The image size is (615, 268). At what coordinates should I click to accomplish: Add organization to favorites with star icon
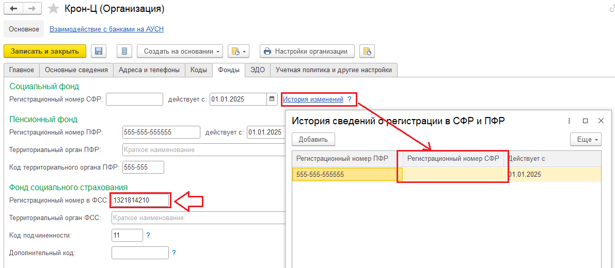pyautogui.click(x=53, y=9)
